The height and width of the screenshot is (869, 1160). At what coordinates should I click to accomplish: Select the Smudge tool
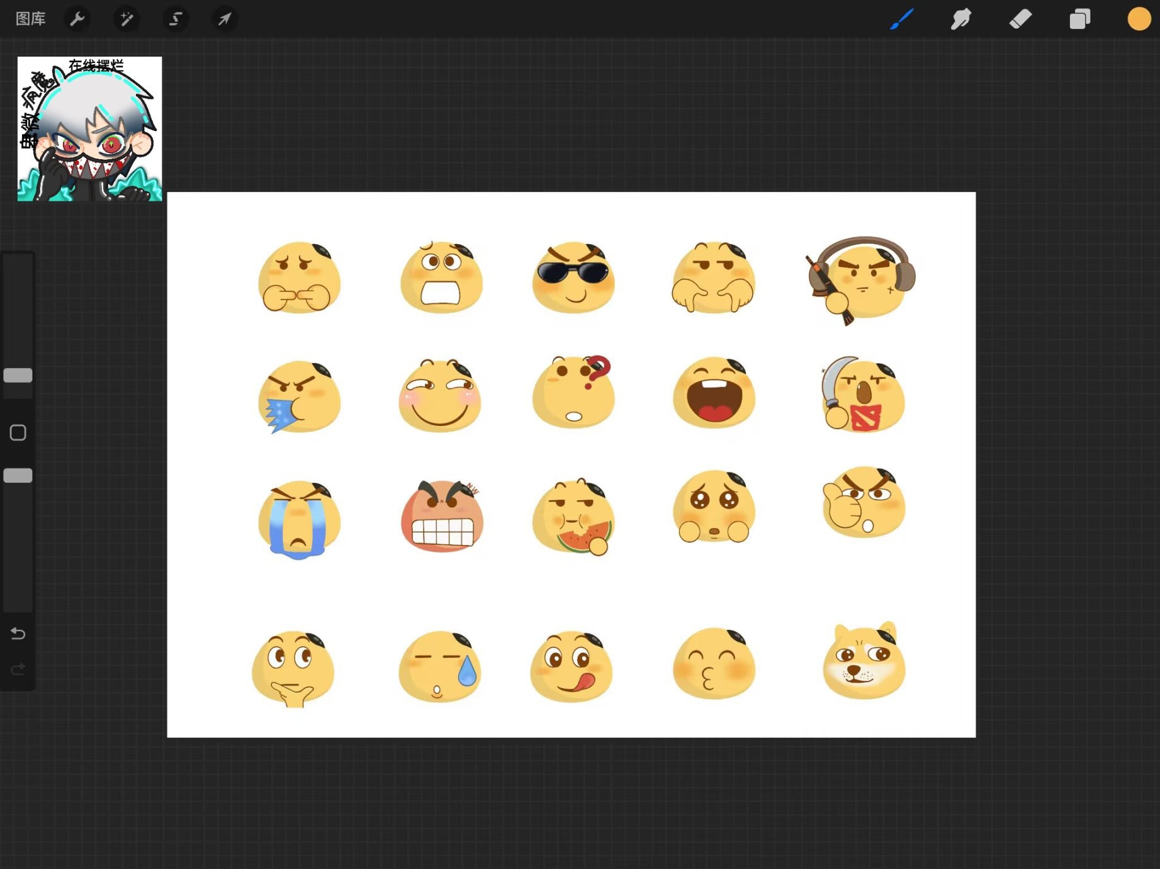[x=960, y=19]
